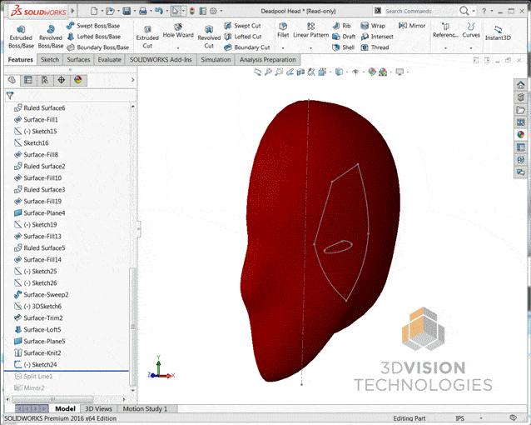531x425 pixels.
Task: Select Surface-Knit2 feature
Action: click(x=37, y=353)
